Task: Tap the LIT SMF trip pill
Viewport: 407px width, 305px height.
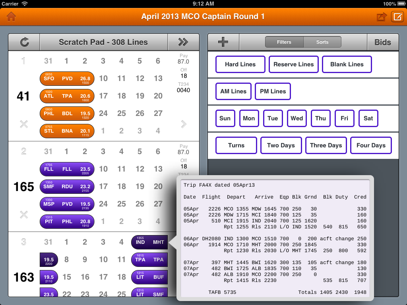Action: pyautogui.click(x=150, y=293)
